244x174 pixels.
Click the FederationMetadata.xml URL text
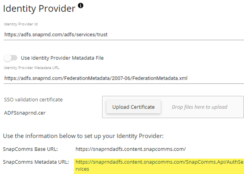tap(96, 78)
